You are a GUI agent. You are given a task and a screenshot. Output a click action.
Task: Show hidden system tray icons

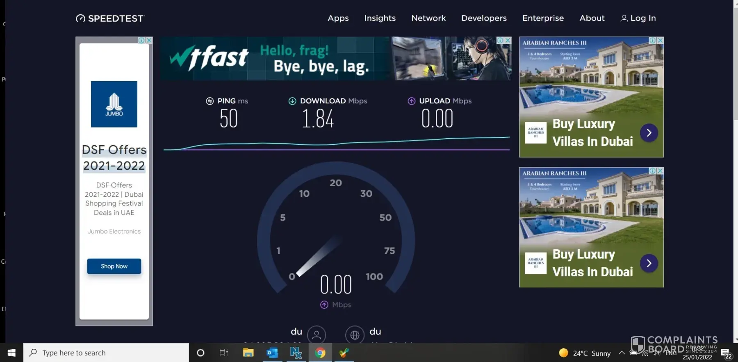tap(622, 353)
